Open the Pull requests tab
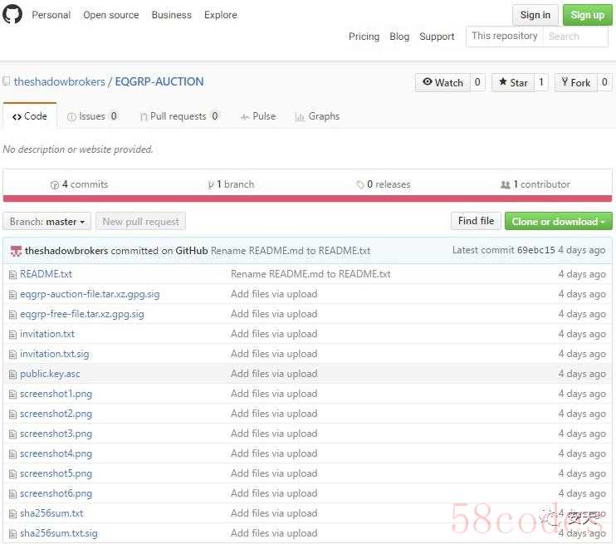Viewport: 616px width, 544px height. point(178,116)
